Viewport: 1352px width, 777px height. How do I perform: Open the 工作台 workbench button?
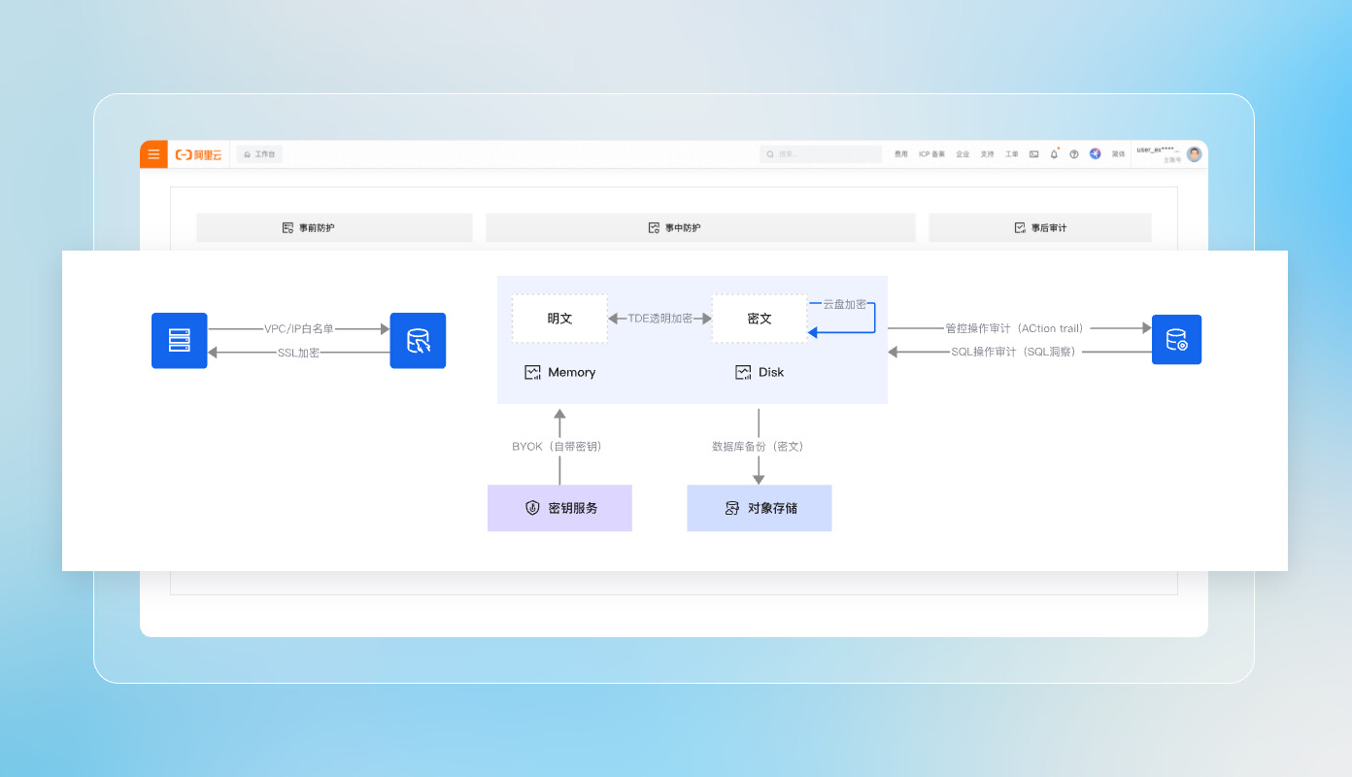(259, 154)
